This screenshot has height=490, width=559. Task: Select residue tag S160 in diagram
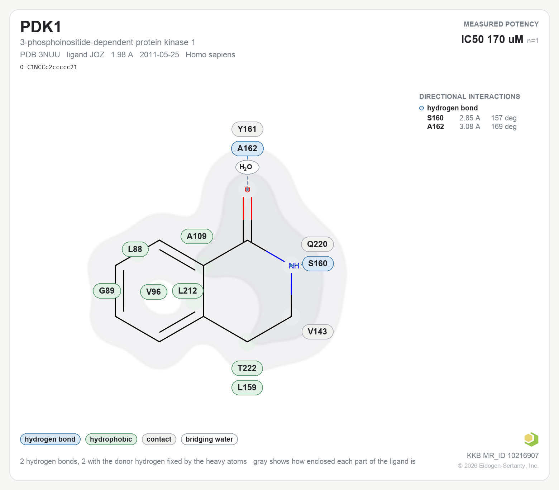(318, 263)
